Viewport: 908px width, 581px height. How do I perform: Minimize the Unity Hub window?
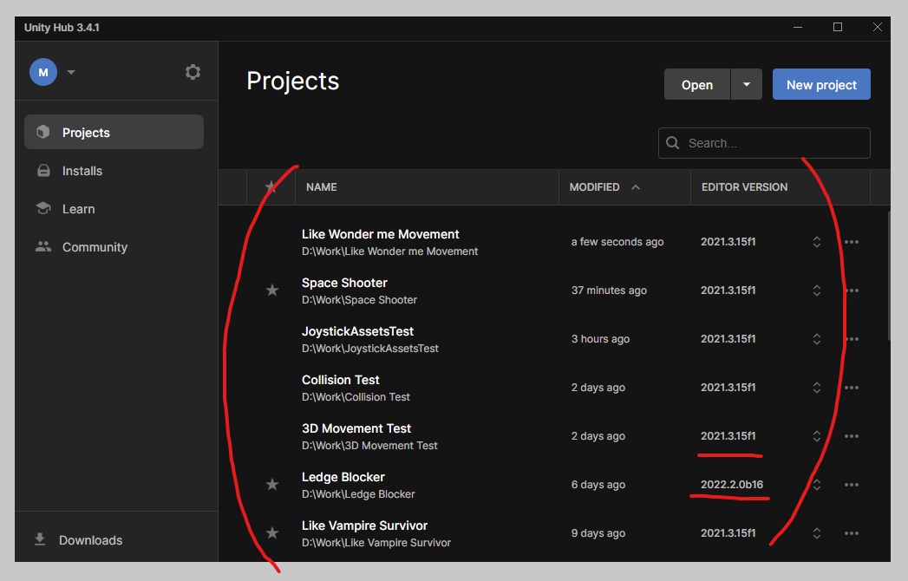(797, 27)
